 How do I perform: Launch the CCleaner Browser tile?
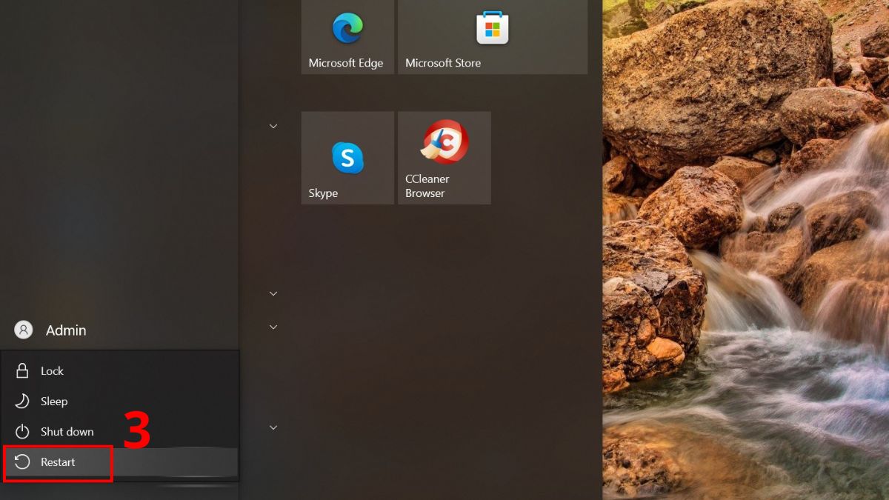point(444,158)
